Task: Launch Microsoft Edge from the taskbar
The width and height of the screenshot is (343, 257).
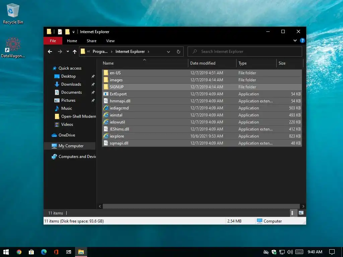Action: click(44, 252)
